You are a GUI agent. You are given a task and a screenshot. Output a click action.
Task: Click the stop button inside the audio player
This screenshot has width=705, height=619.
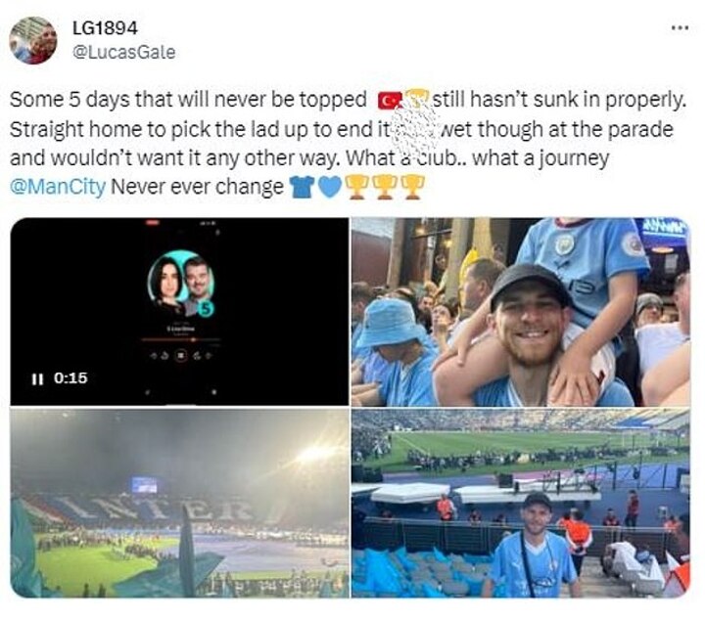click(x=181, y=356)
